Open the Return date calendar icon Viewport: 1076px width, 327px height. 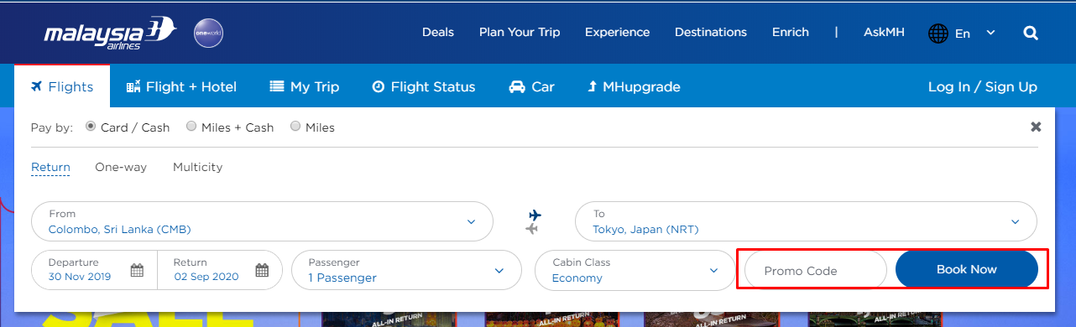click(262, 270)
